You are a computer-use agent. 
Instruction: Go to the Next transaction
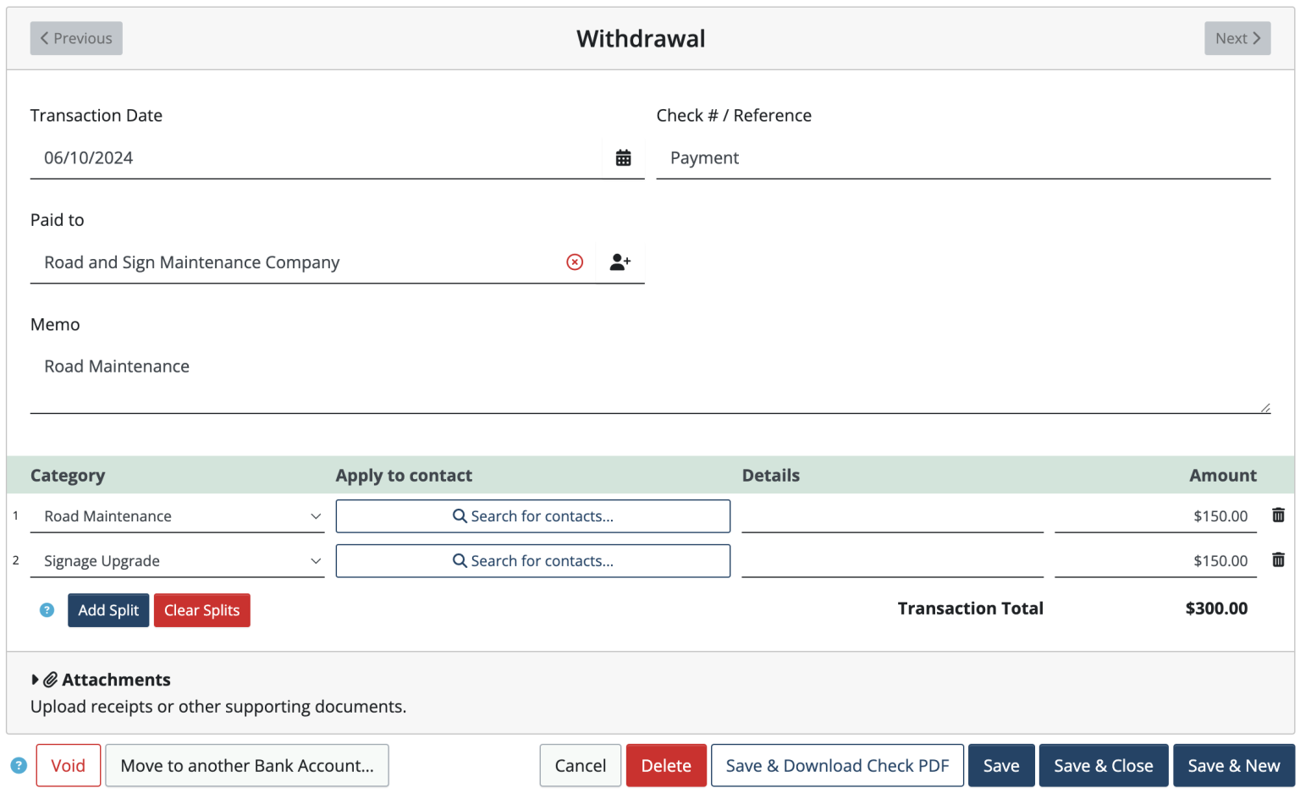pyautogui.click(x=1237, y=38)
